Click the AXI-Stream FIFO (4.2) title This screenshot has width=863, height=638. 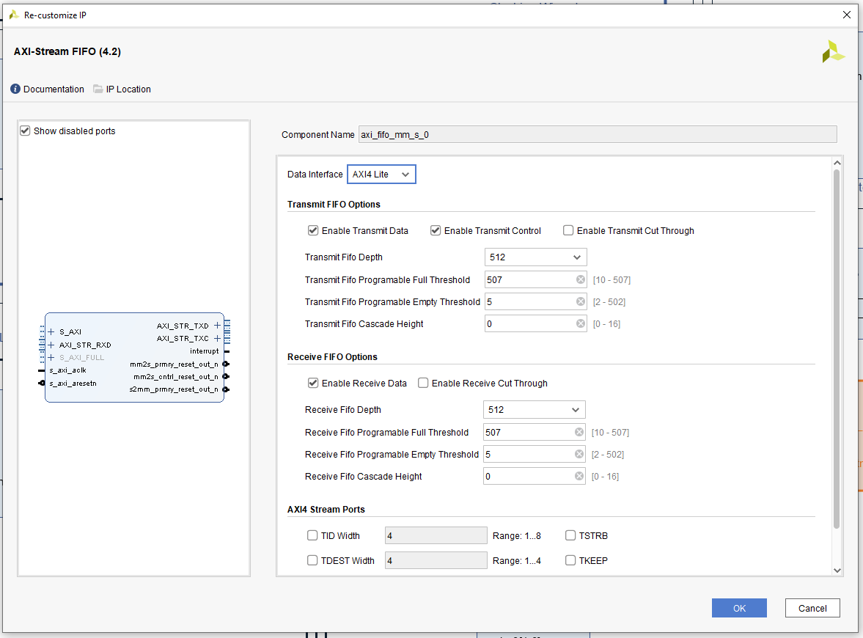pyautogui.click(x=67, y=51)
